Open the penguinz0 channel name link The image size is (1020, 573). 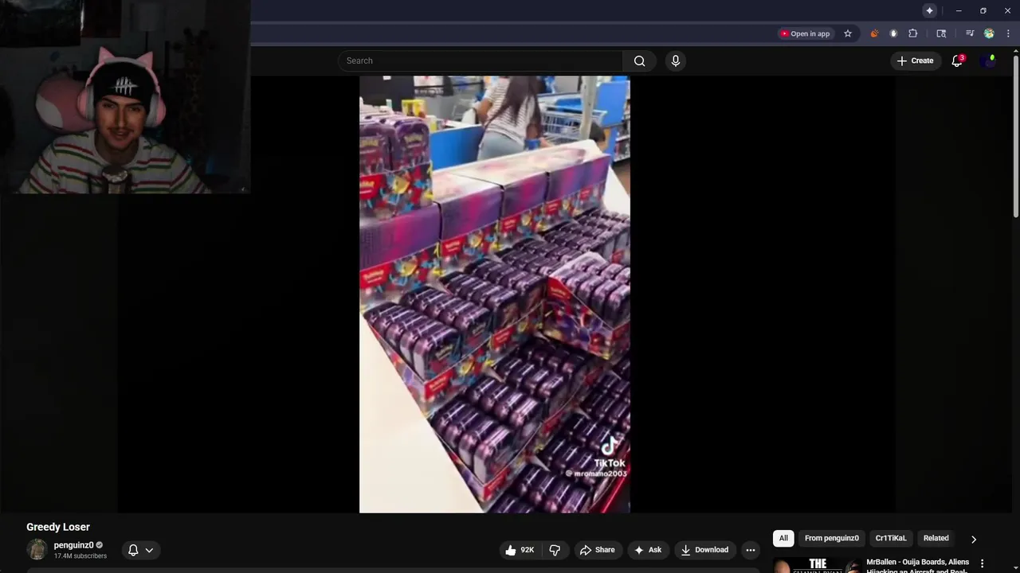73,545
